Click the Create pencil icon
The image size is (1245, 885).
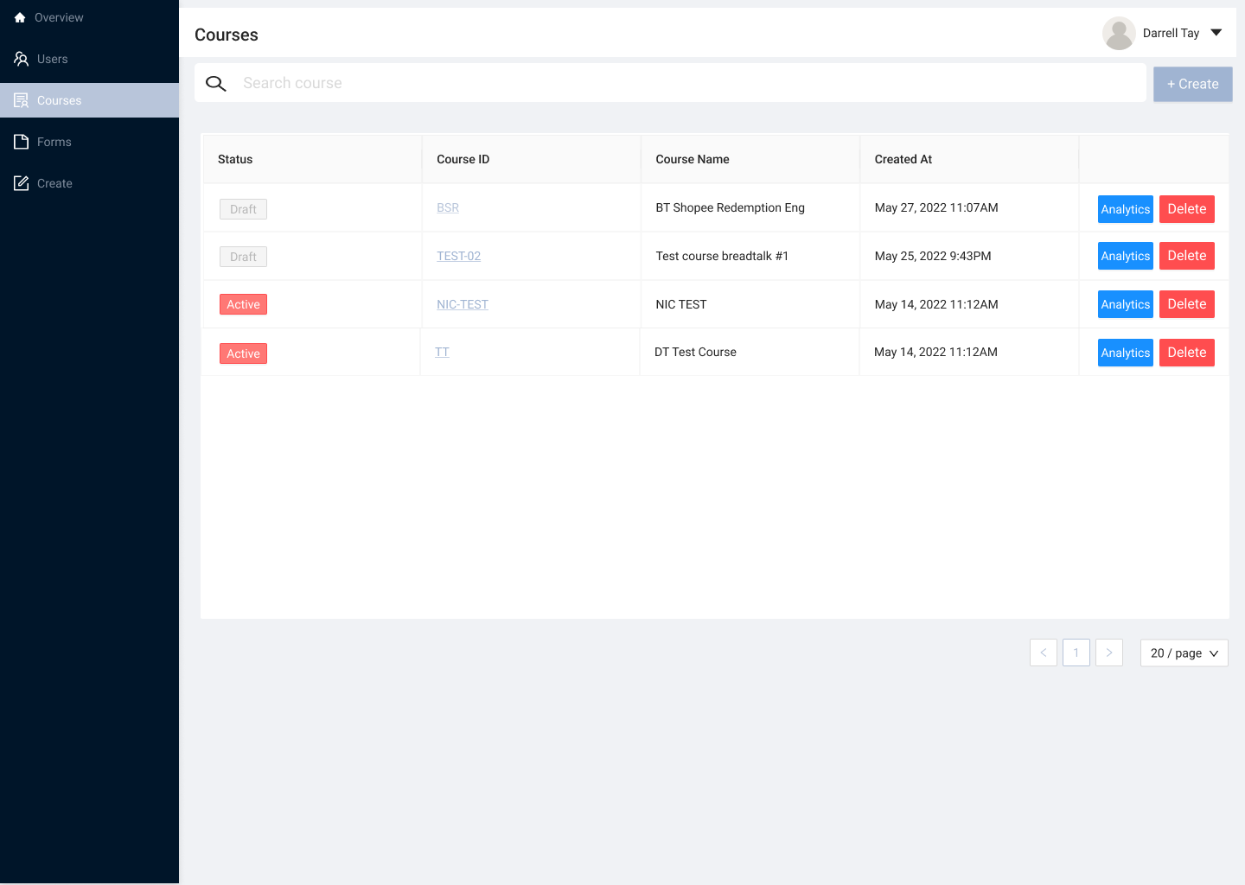coord(22,183)
